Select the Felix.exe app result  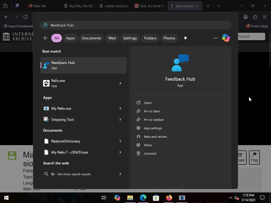[x=83, y=83]
